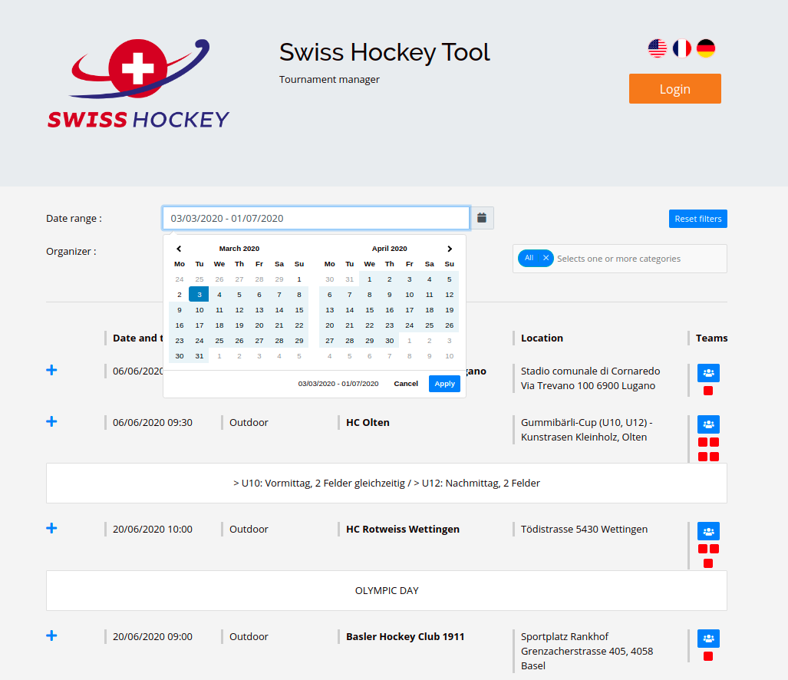This screenshot has height=680, width=788.
Task: Expand the Basler Hockey Club 1911 row
Action: tap(51, 635)
